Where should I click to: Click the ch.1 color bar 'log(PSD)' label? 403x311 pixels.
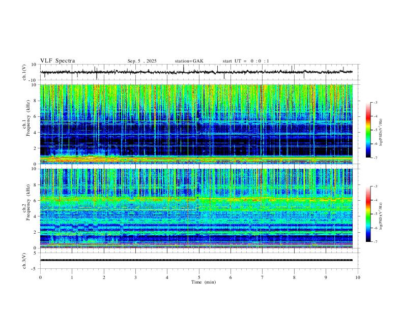381,133
